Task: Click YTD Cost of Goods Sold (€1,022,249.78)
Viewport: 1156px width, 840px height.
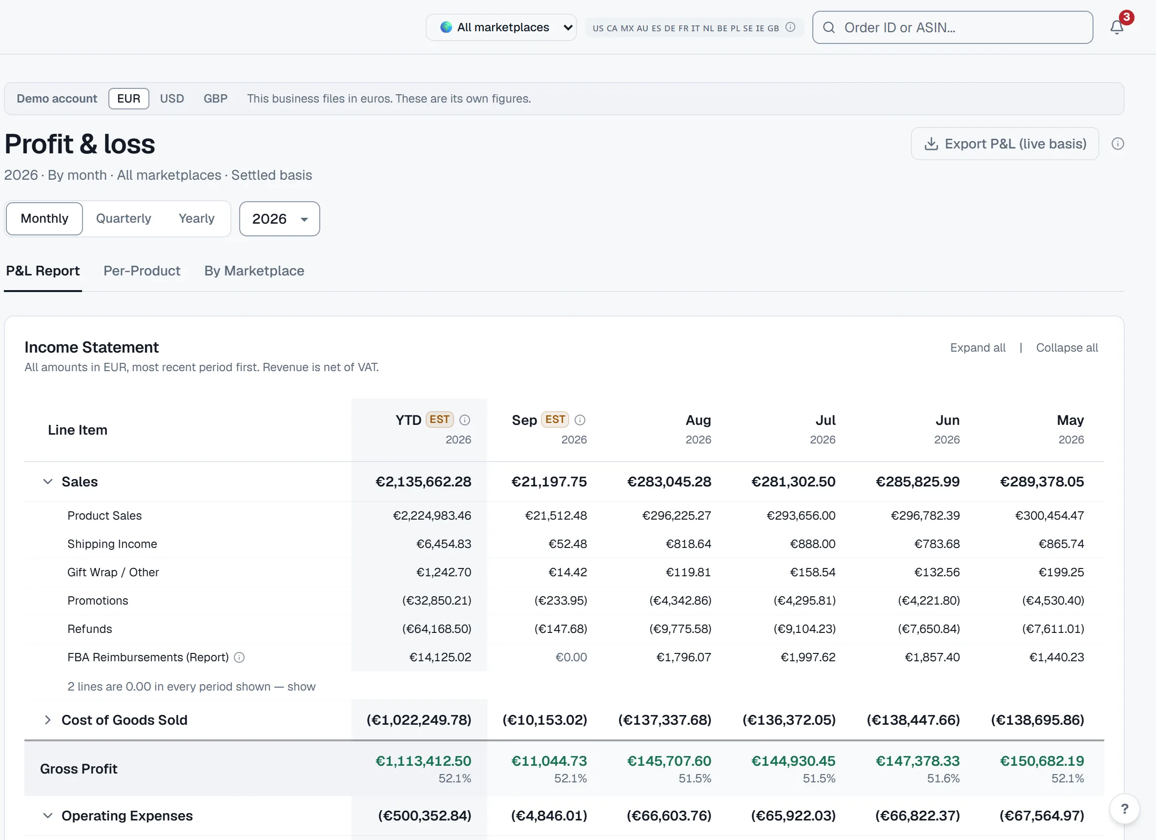Action: point(418,720)
